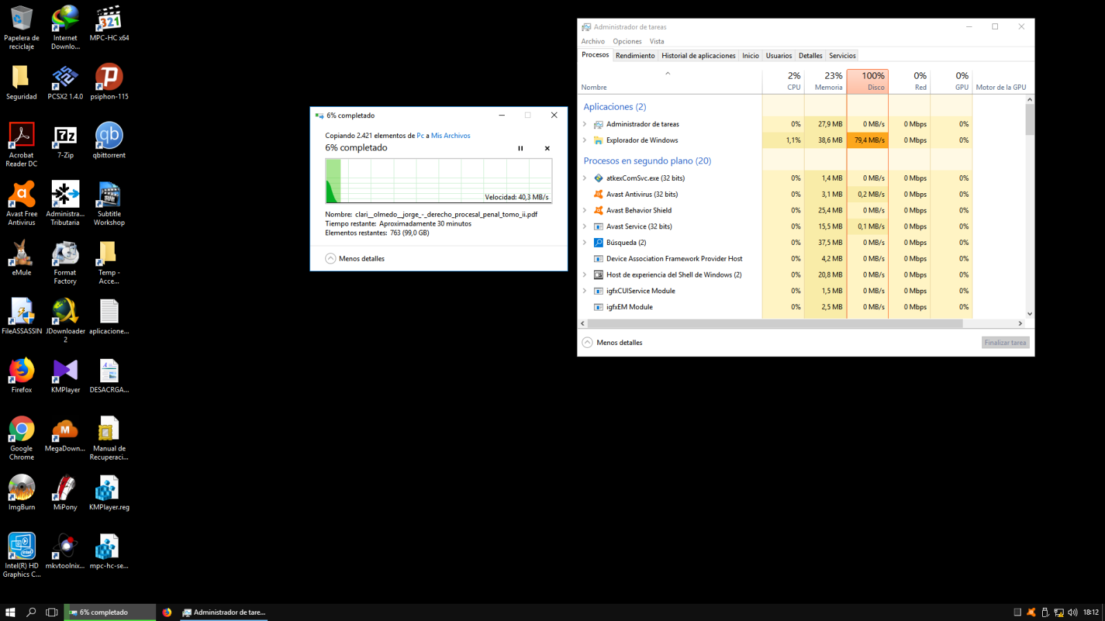Open the Subtitle Workshop desktop icon
This screenshot has height=621, width=1105.
(109, 195)
